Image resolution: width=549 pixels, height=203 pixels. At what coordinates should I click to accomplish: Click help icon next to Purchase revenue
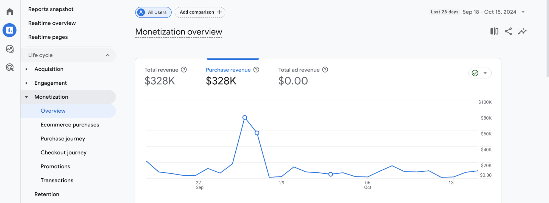click(256, 70)
